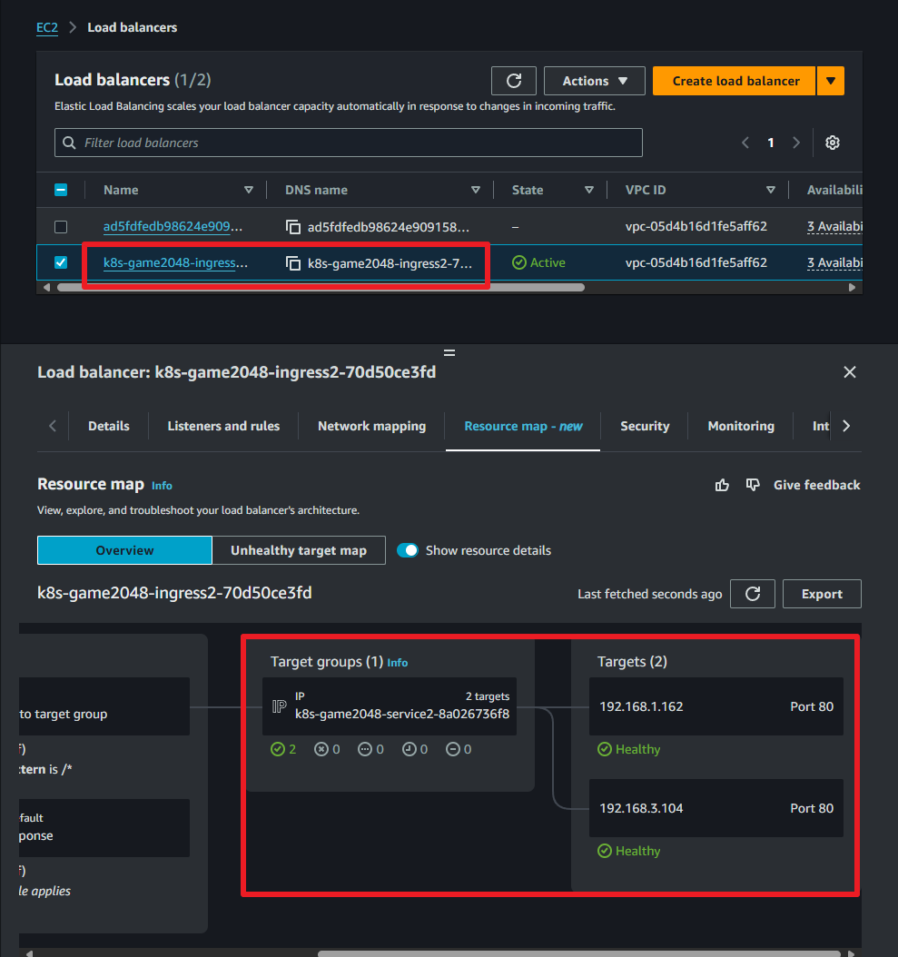Viewport: 898px width, 957px height.
Task: Select the Overview view segment
Action: point(124,550)
